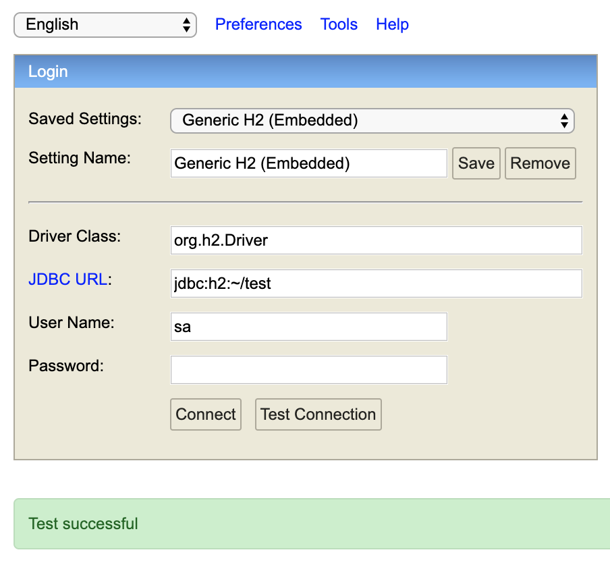Click the JDBC URL input field

pyautogui.click(x=377, y=283)
